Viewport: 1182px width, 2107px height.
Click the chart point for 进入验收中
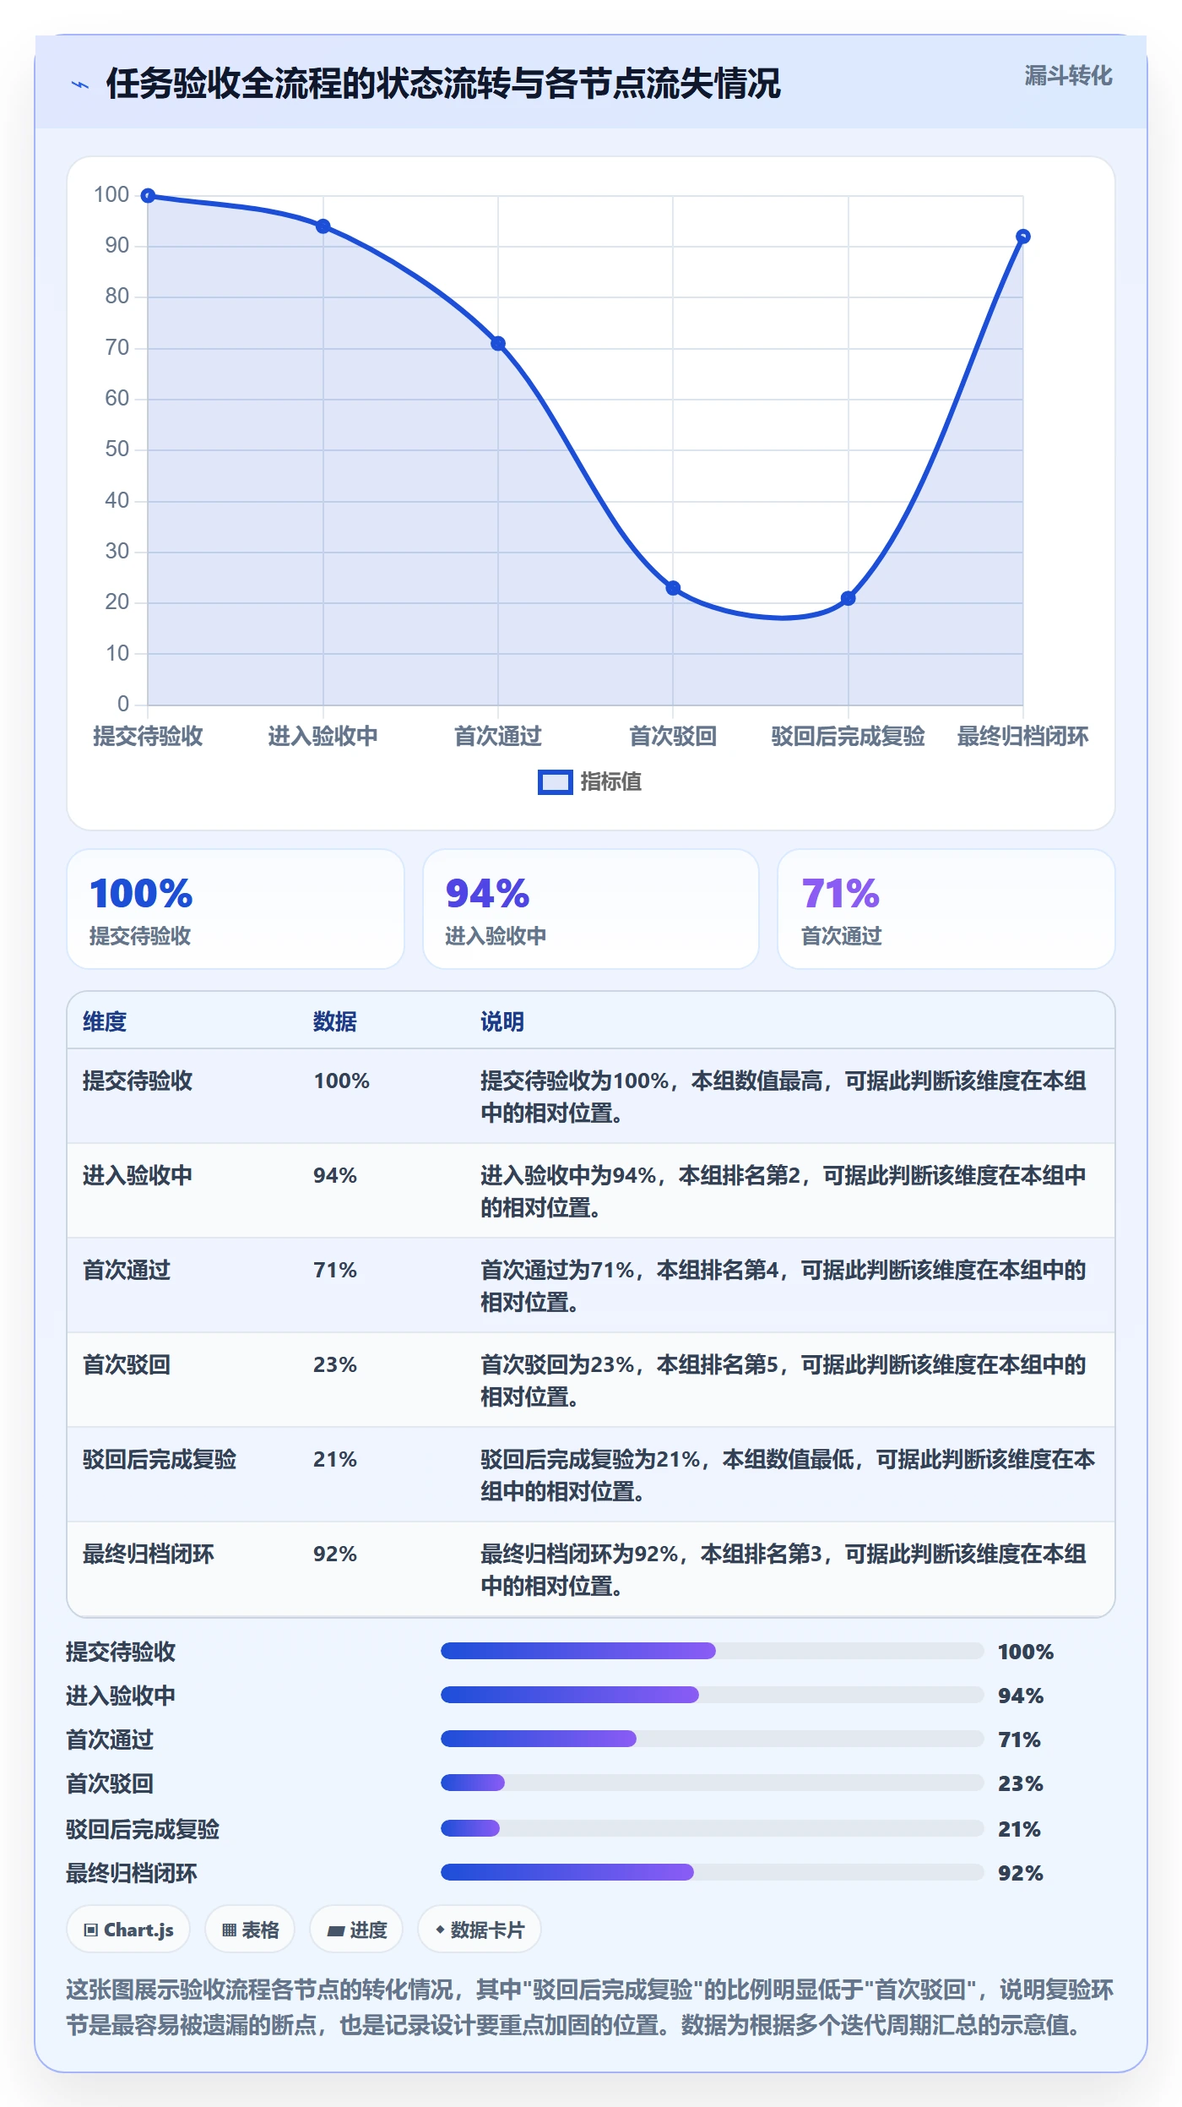click(323, 226)
